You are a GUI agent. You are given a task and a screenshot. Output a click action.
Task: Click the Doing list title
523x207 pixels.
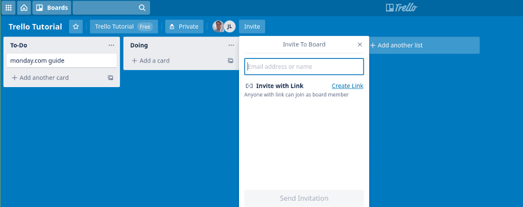pyautogui.click(x=139, y=45)
